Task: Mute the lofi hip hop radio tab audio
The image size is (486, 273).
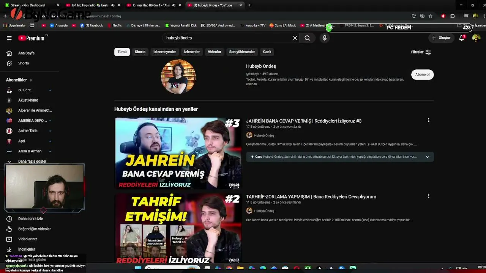Action: (x=113, y=5)
